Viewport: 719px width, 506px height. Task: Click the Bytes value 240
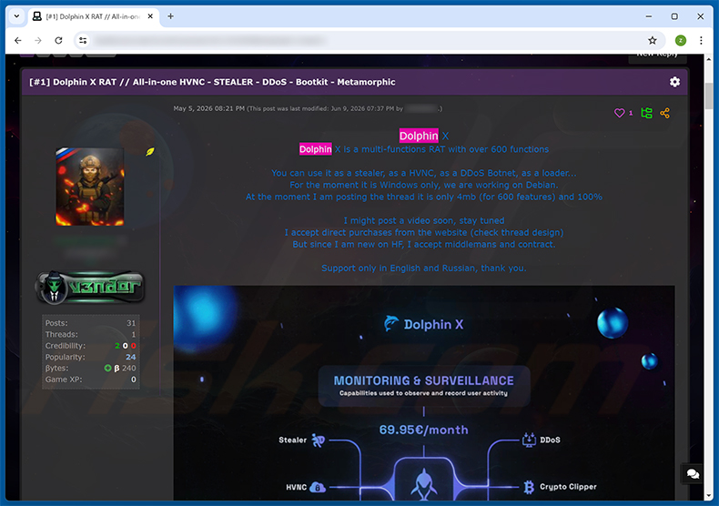point(129,368)
